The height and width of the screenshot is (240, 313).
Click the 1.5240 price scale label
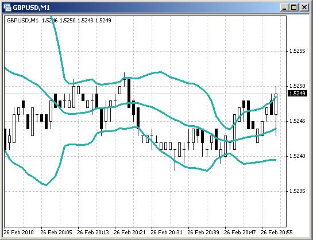(x=297, y=156)
